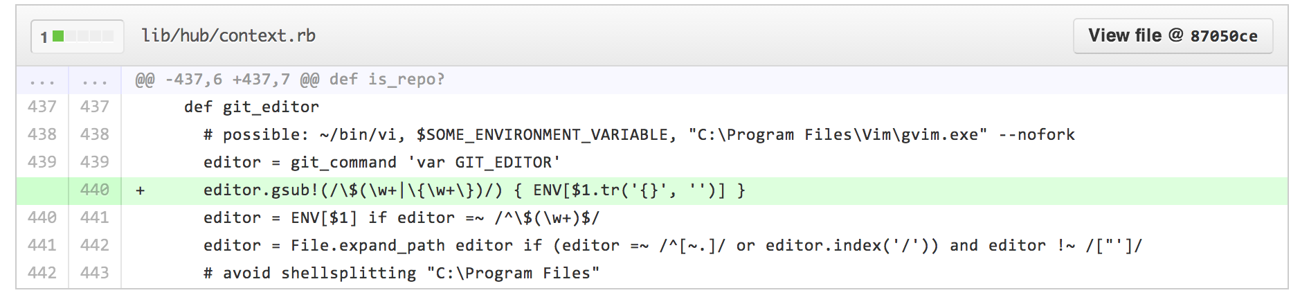Click the View file @ 87050ce button
The width and height of the screenshot is (1300, 295).
pyautogui.click(x=1173, y=36)
